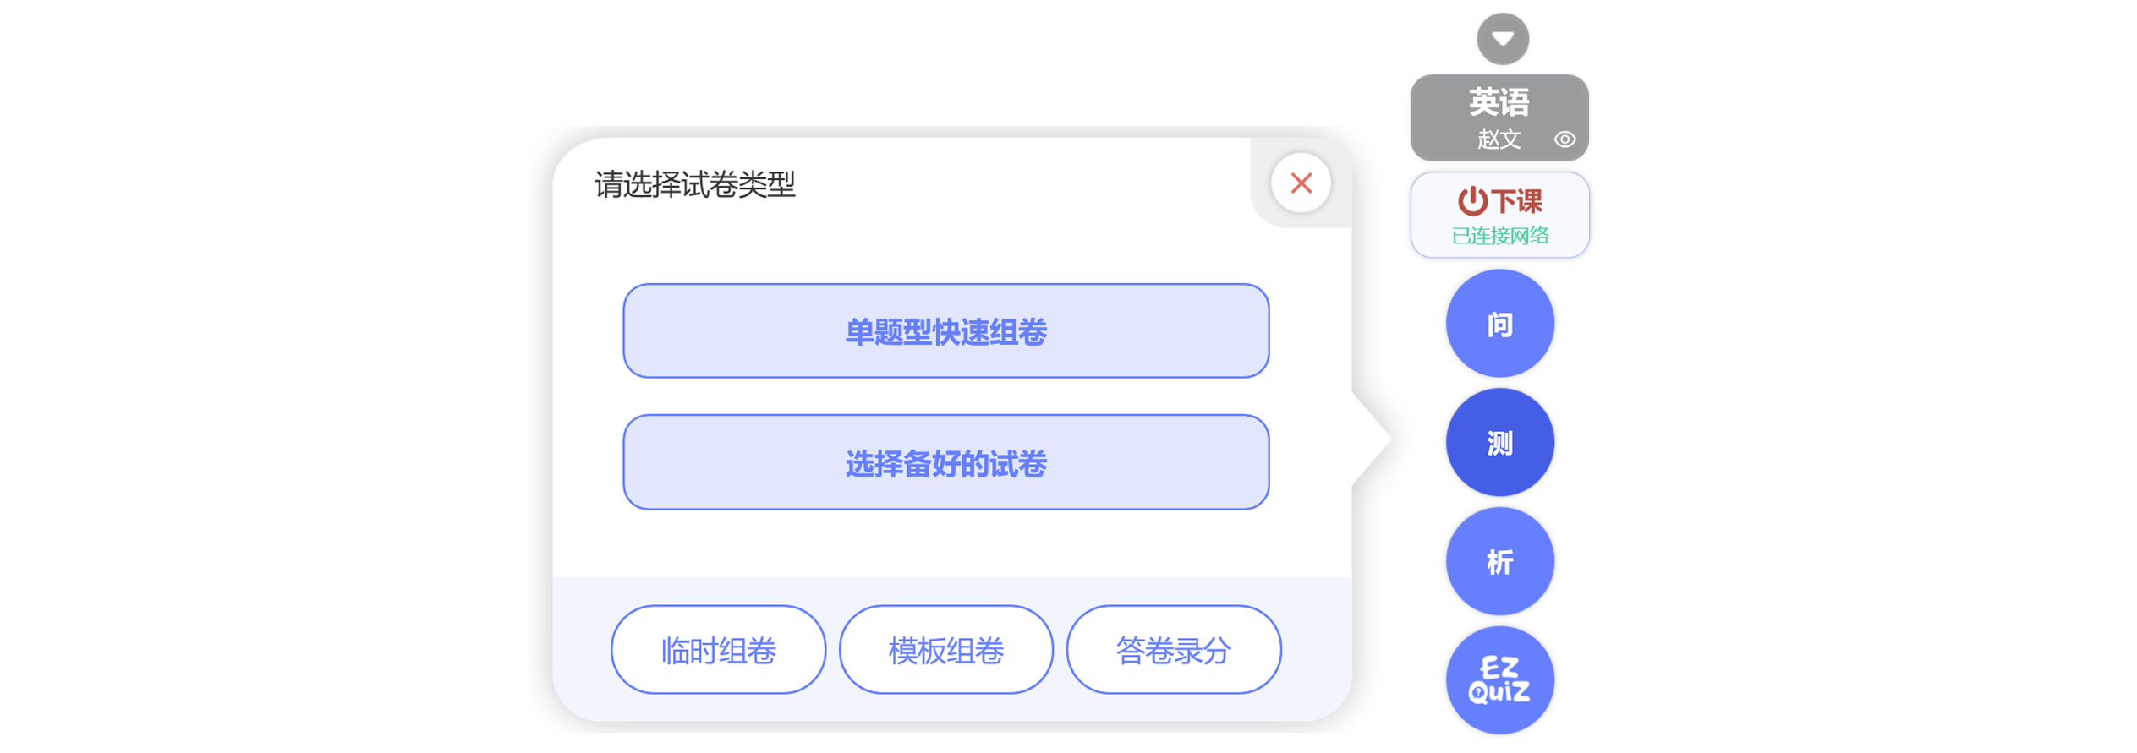Close the paper type dialog
This screenshot has width=2137, height=753.
click(x=1301, y=183)
